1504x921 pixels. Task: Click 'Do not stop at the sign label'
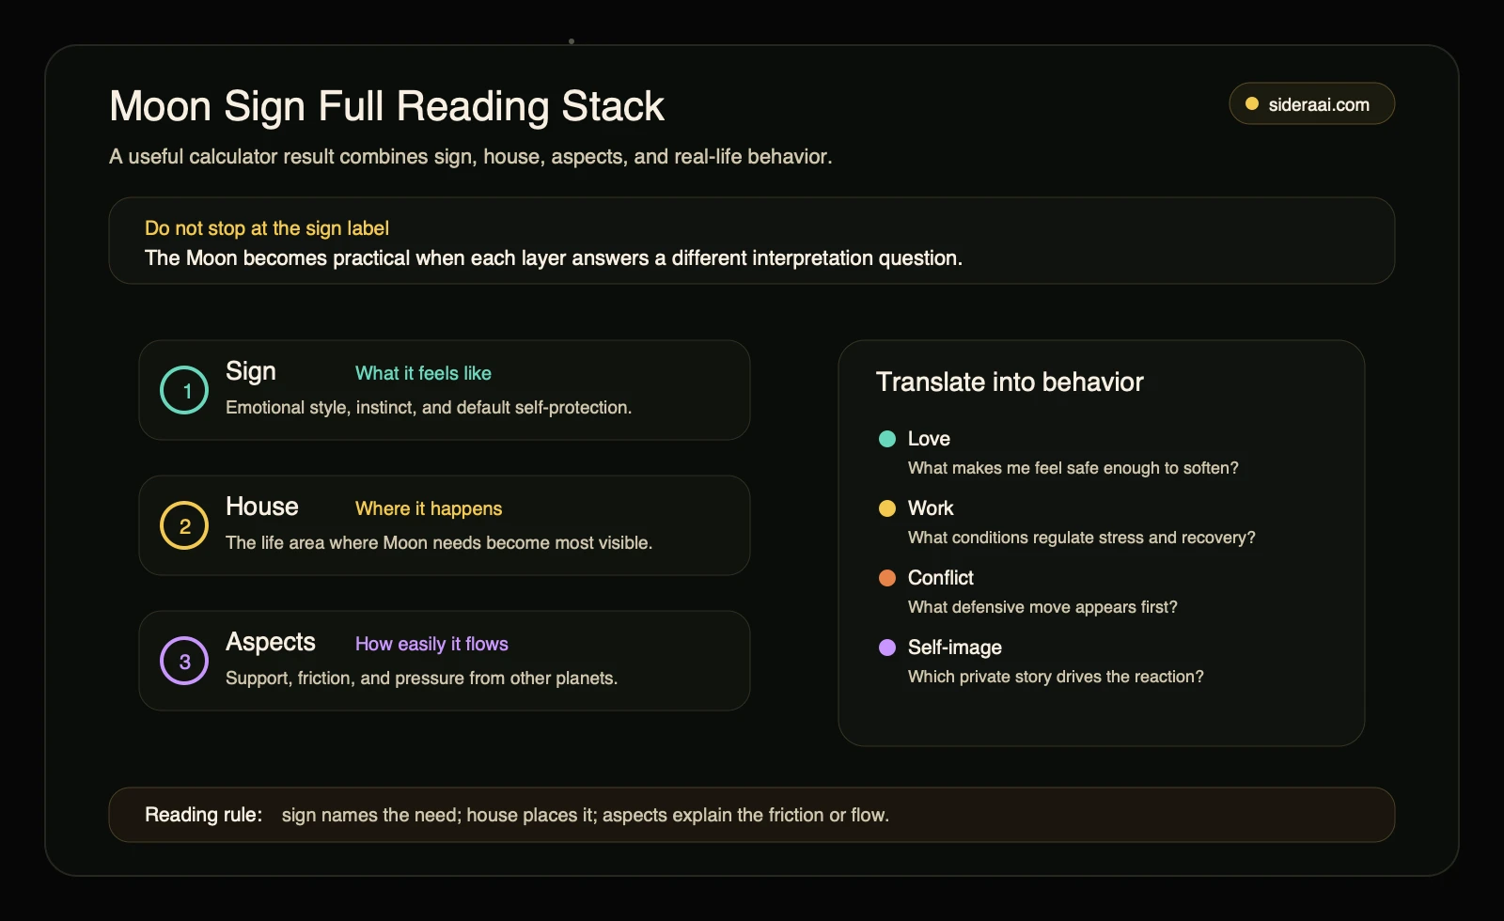point(267,228)
